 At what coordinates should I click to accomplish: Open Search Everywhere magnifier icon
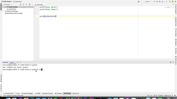click(x=170, y=2)
